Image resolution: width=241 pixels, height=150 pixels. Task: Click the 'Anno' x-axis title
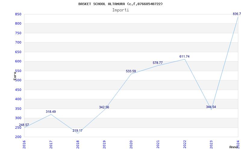coord(233,147)
